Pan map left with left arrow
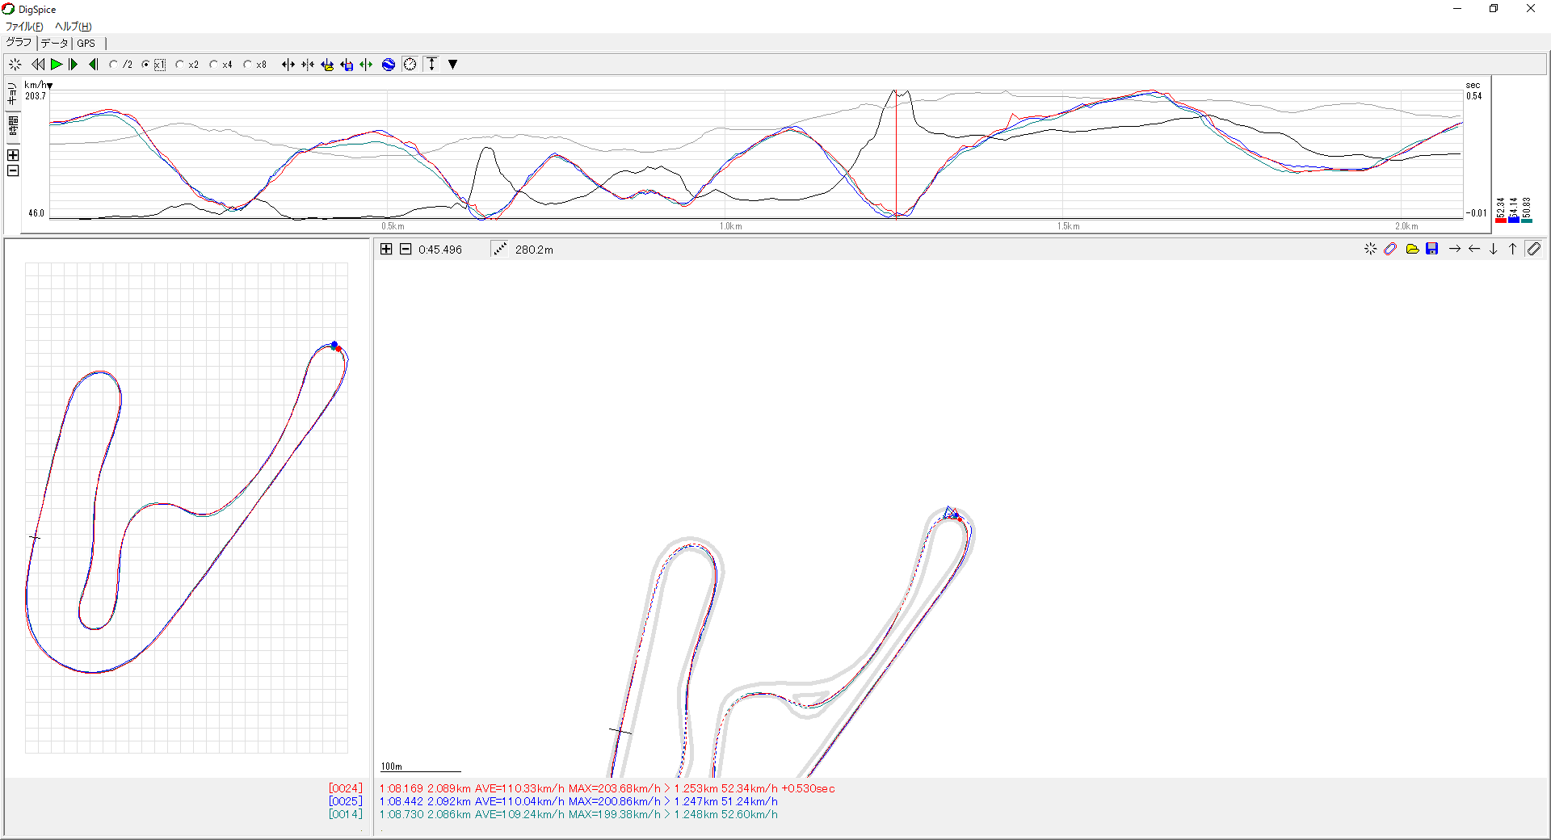Image resolution: width=1551 pixels, height=840 pixels. pos(1474,249)
